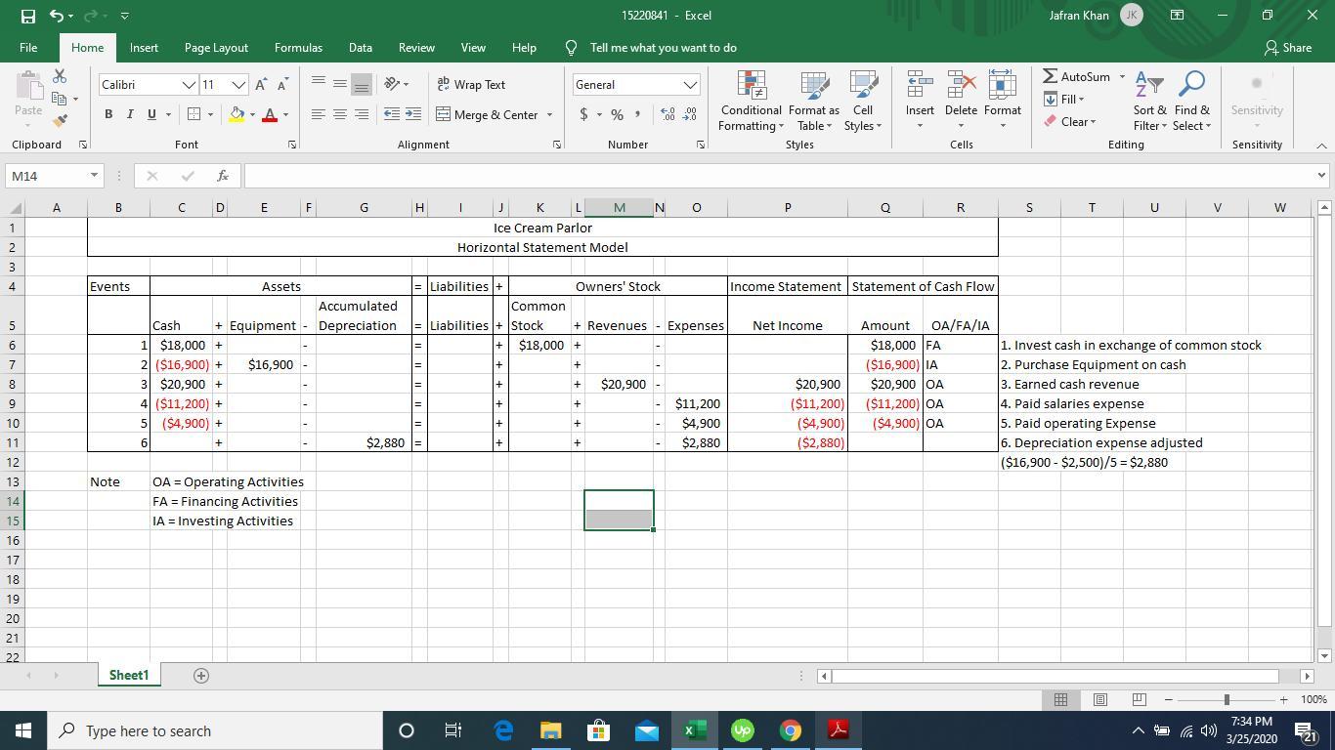The height and width of the screenshot is (750, 1335).
Task: Toggle Wrap Text for the cell
Action: [x=471, y=85]
